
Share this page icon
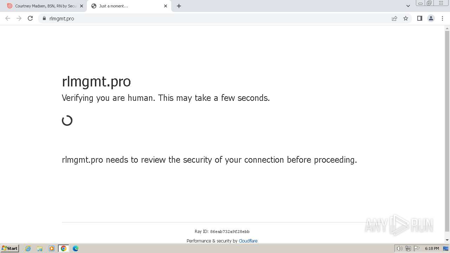coord(394,18)
